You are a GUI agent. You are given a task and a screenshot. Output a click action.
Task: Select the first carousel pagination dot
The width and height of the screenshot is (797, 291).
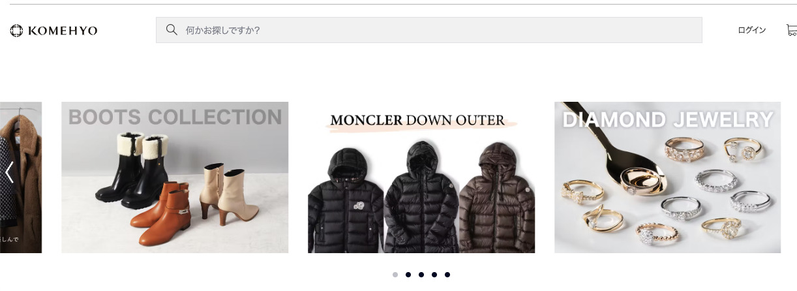(x=395, y=275)
